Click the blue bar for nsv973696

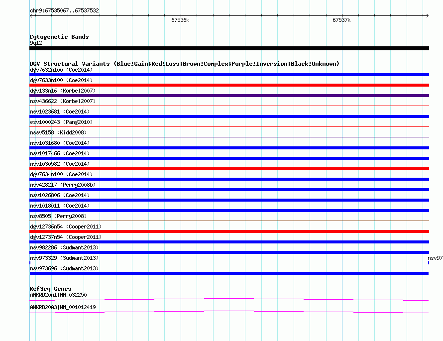(229, 273)
